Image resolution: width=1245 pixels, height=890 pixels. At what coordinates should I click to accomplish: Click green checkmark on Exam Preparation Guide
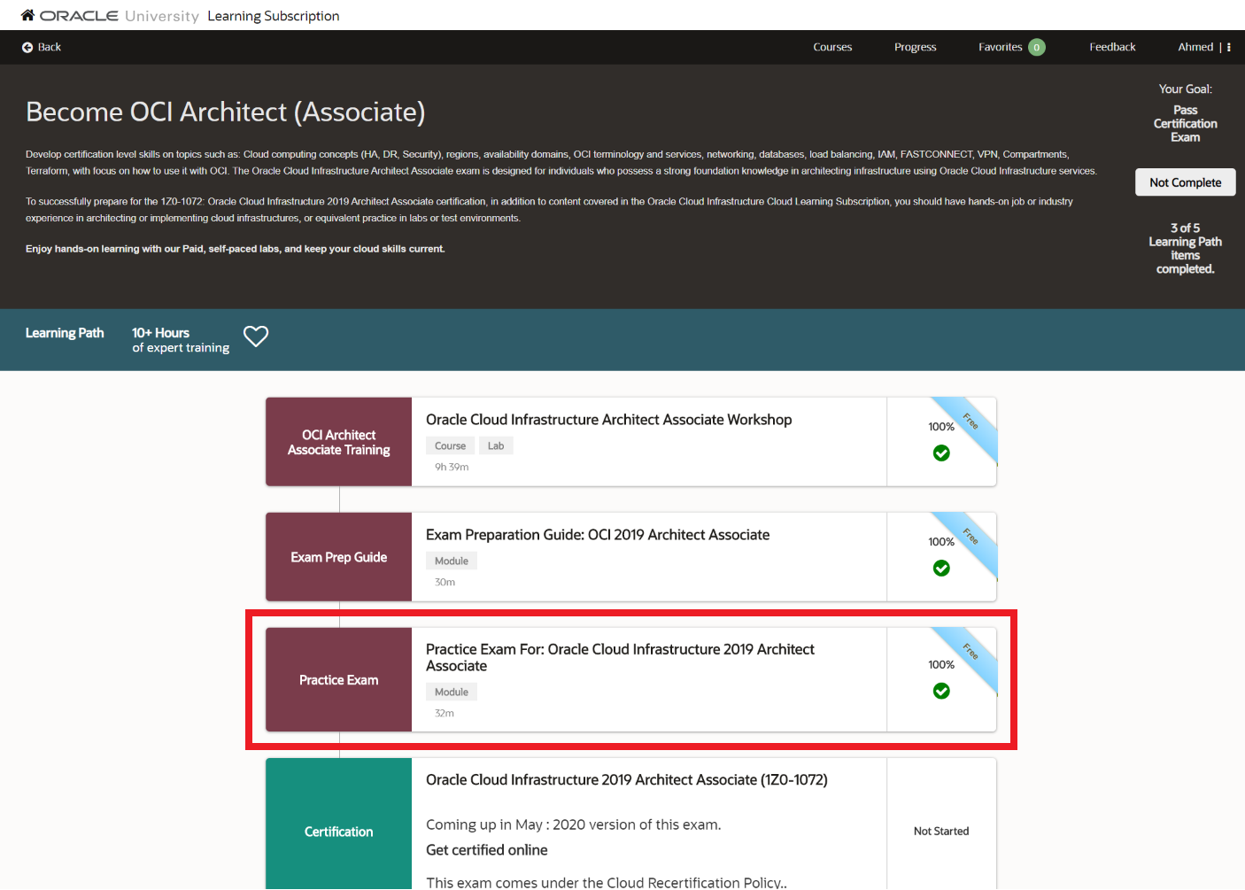pyautogui.click(x=941, y=569)
